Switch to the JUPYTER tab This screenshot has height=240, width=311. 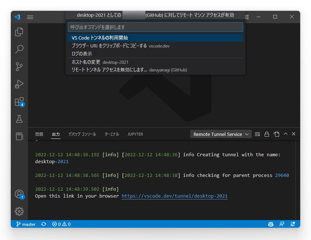point(135,134)
